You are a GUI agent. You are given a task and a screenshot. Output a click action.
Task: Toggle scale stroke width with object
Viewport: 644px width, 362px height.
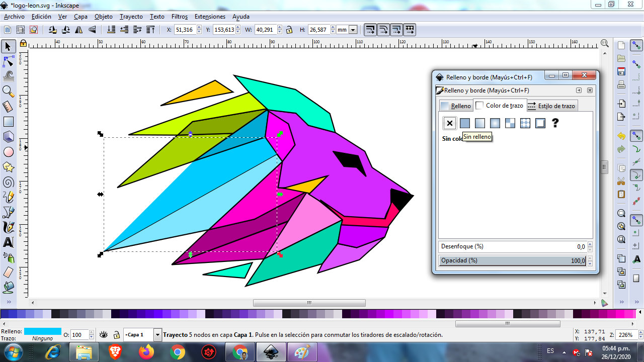point(370,30)
